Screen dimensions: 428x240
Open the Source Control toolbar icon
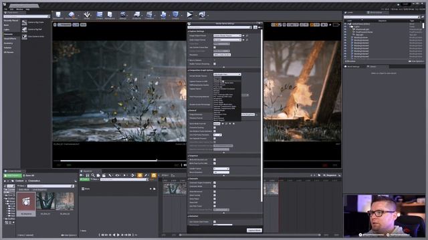tap(72, 15)
